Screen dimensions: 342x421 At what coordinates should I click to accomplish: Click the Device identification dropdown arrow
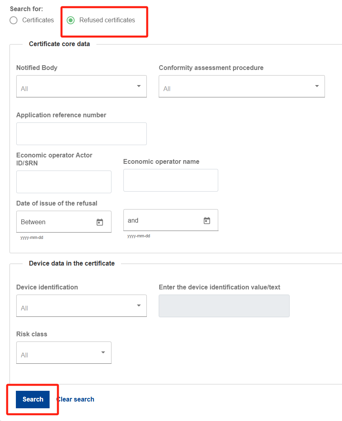coord(139,305)
